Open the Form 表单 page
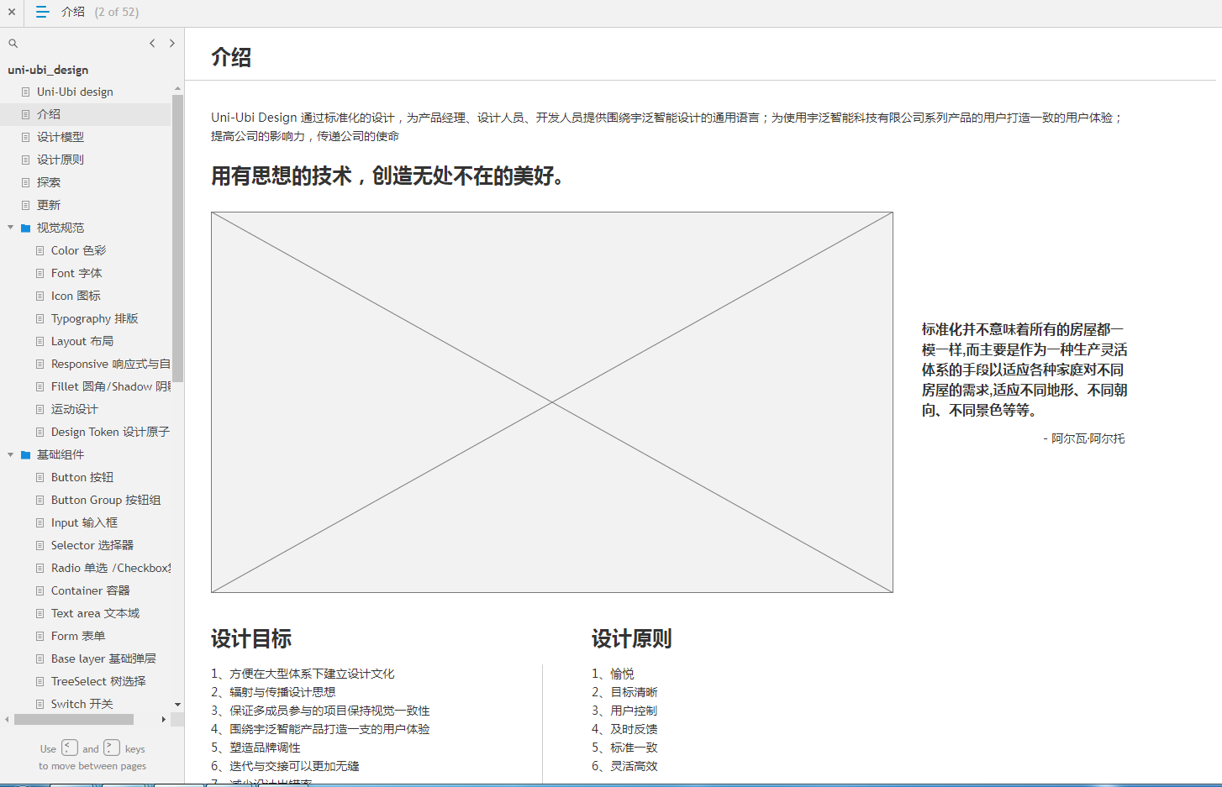Screen dimensions: 1222x787 [78, 636]
